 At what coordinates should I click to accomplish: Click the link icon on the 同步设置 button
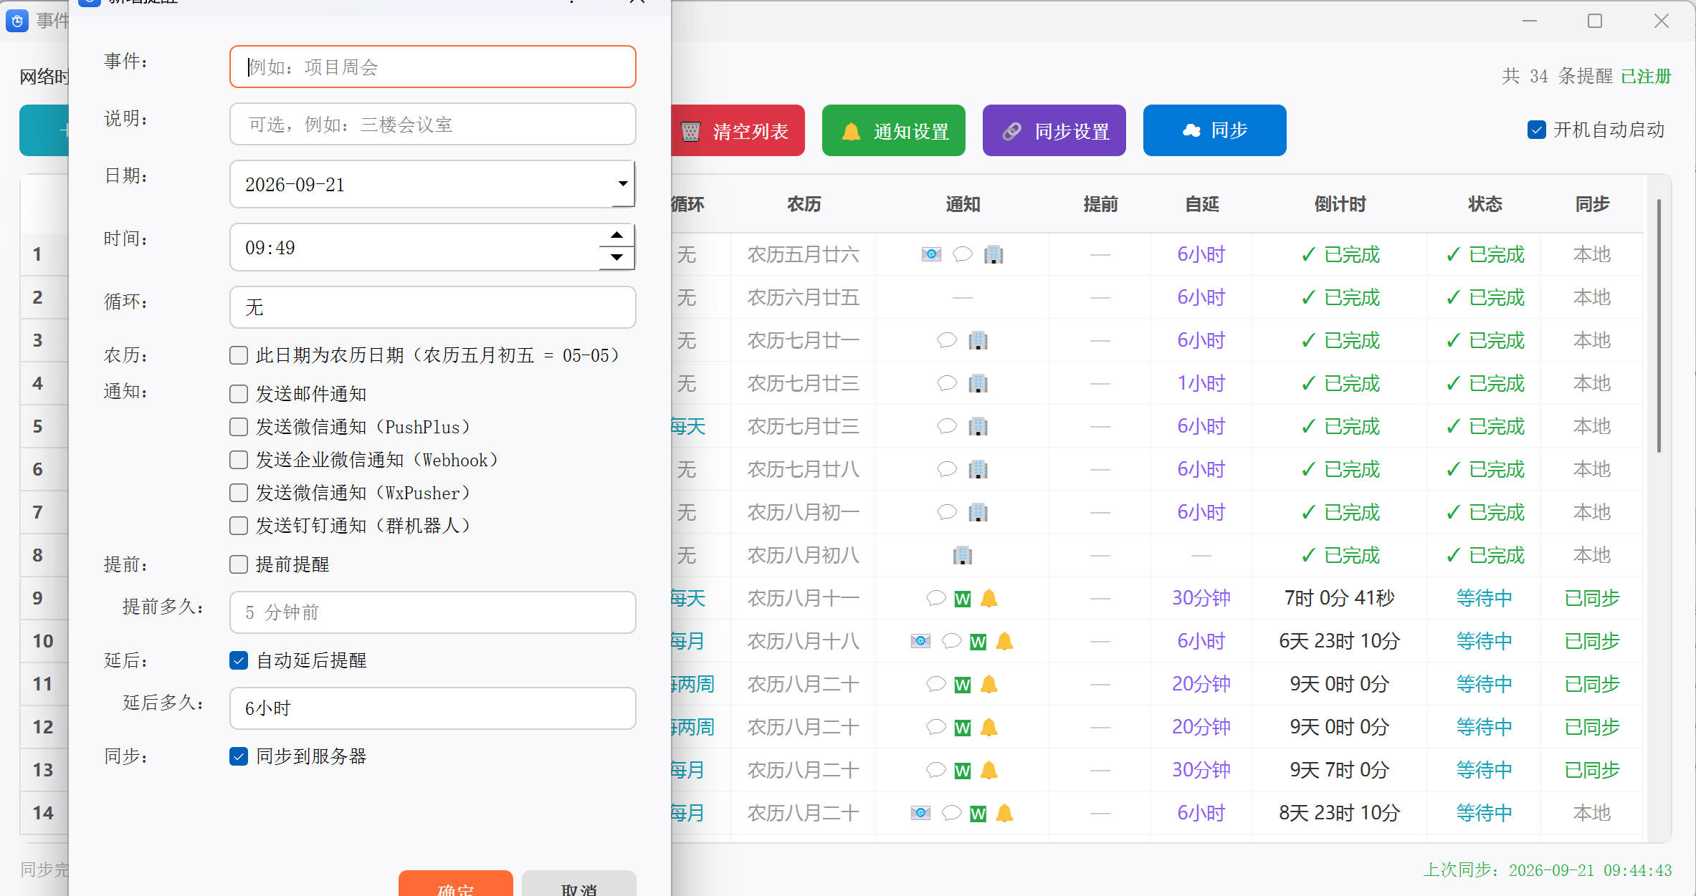[1011, 131]
